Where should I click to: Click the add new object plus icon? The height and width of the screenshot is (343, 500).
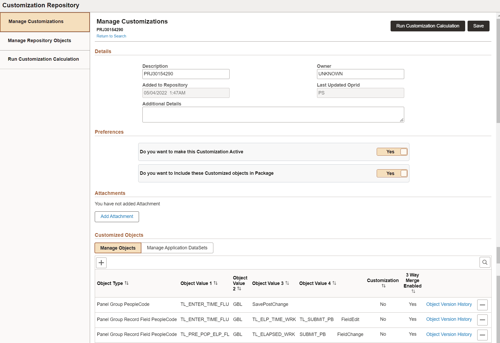pyautogui.click(x=101, y=262)
